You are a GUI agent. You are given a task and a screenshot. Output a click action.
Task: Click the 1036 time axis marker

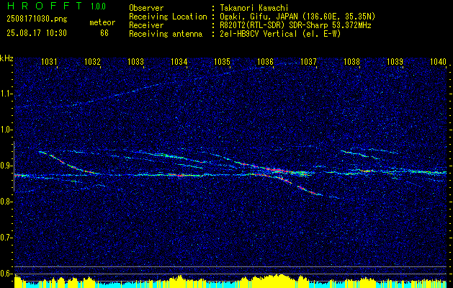(265, 61)
